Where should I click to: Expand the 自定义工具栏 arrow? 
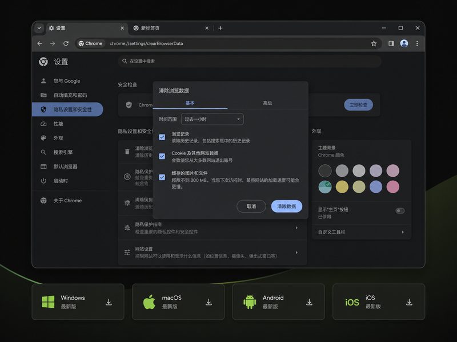coord(403,232)
